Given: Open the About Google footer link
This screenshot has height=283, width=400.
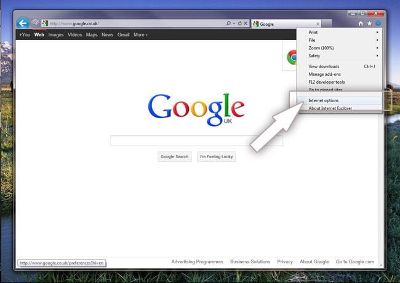Looking at the screenshot, I should [314, 262].
